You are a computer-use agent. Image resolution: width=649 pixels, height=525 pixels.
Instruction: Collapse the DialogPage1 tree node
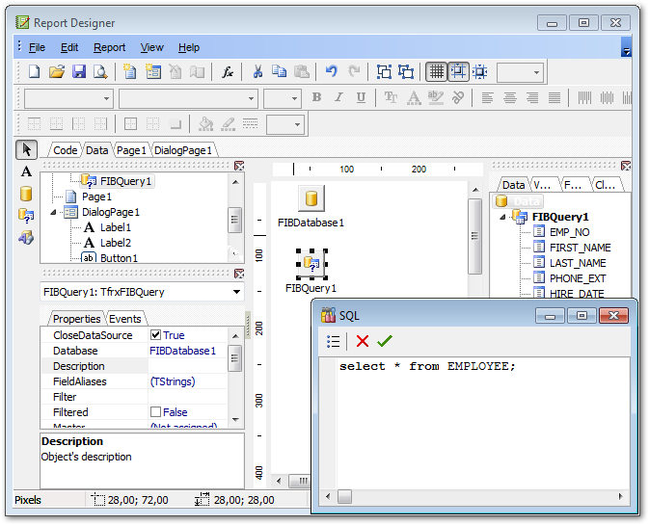(53, 212)
